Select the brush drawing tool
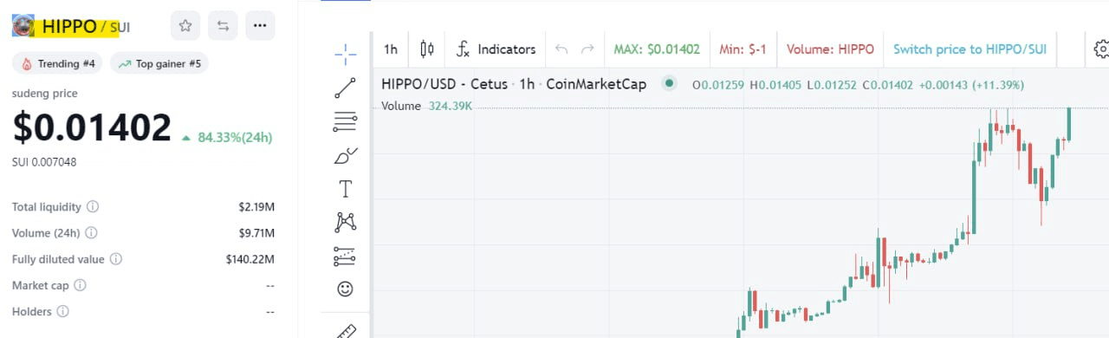Image resolution: width=1109 pixels, height=338 pixels. pyautogui.click(x=346, y=155)
